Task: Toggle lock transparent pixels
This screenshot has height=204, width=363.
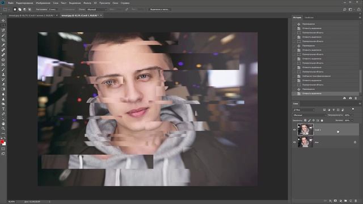Action: (x=305, y=121)
